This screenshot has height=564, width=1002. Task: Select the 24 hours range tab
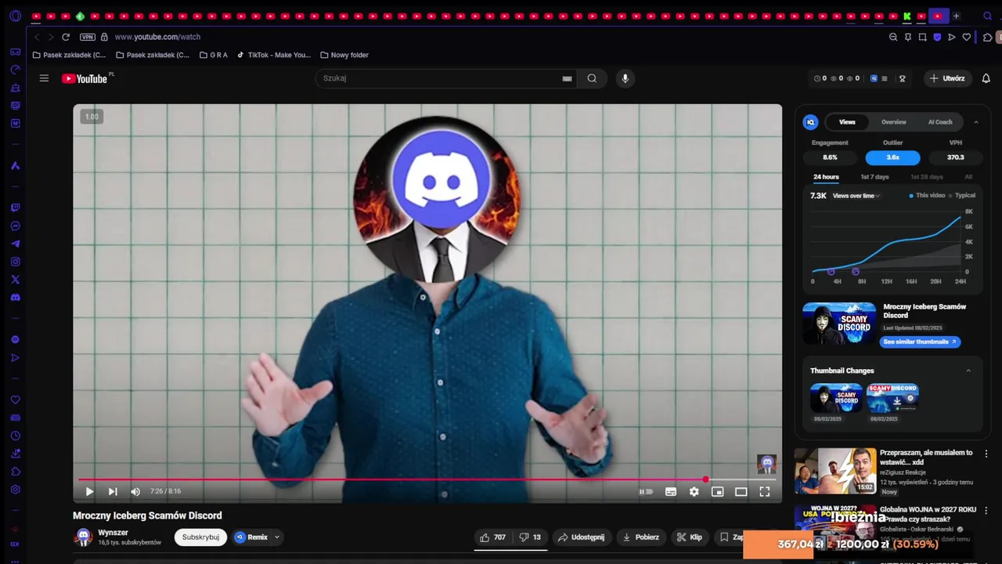(x=826, y=177)
